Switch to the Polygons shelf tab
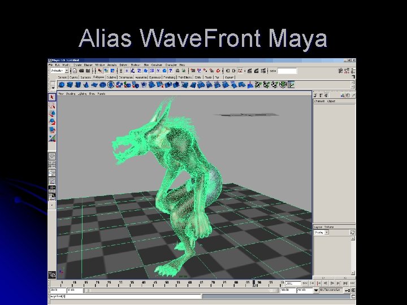 (x=98, y=77)
